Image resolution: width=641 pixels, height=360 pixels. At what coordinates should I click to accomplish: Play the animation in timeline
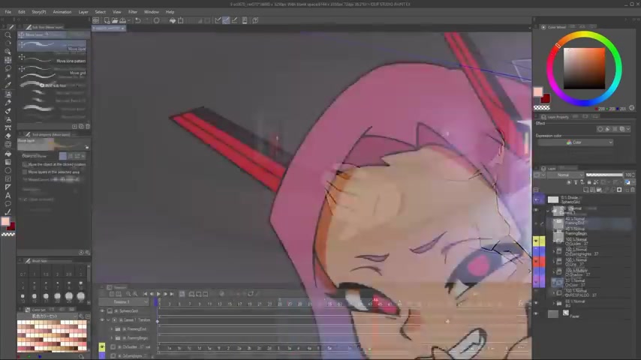coord(158,294)
